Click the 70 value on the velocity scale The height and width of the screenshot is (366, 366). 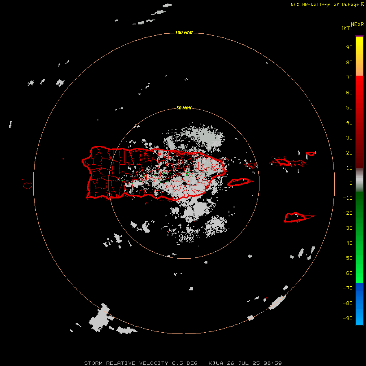tap(349, 78)
